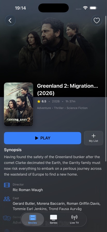Tap the 19:14 clock in status bar

(x=20, y=8)
